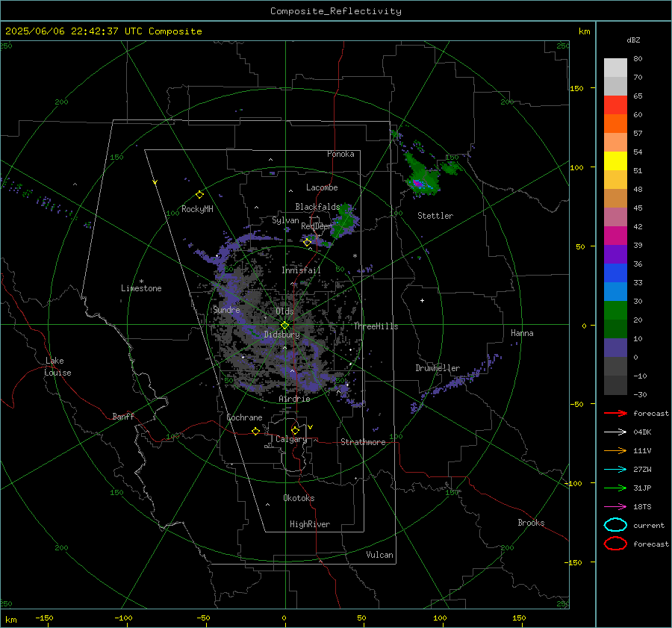Click the Cochrane label
The width and height of the screenshot is (672, 628).
pos(244,417)
